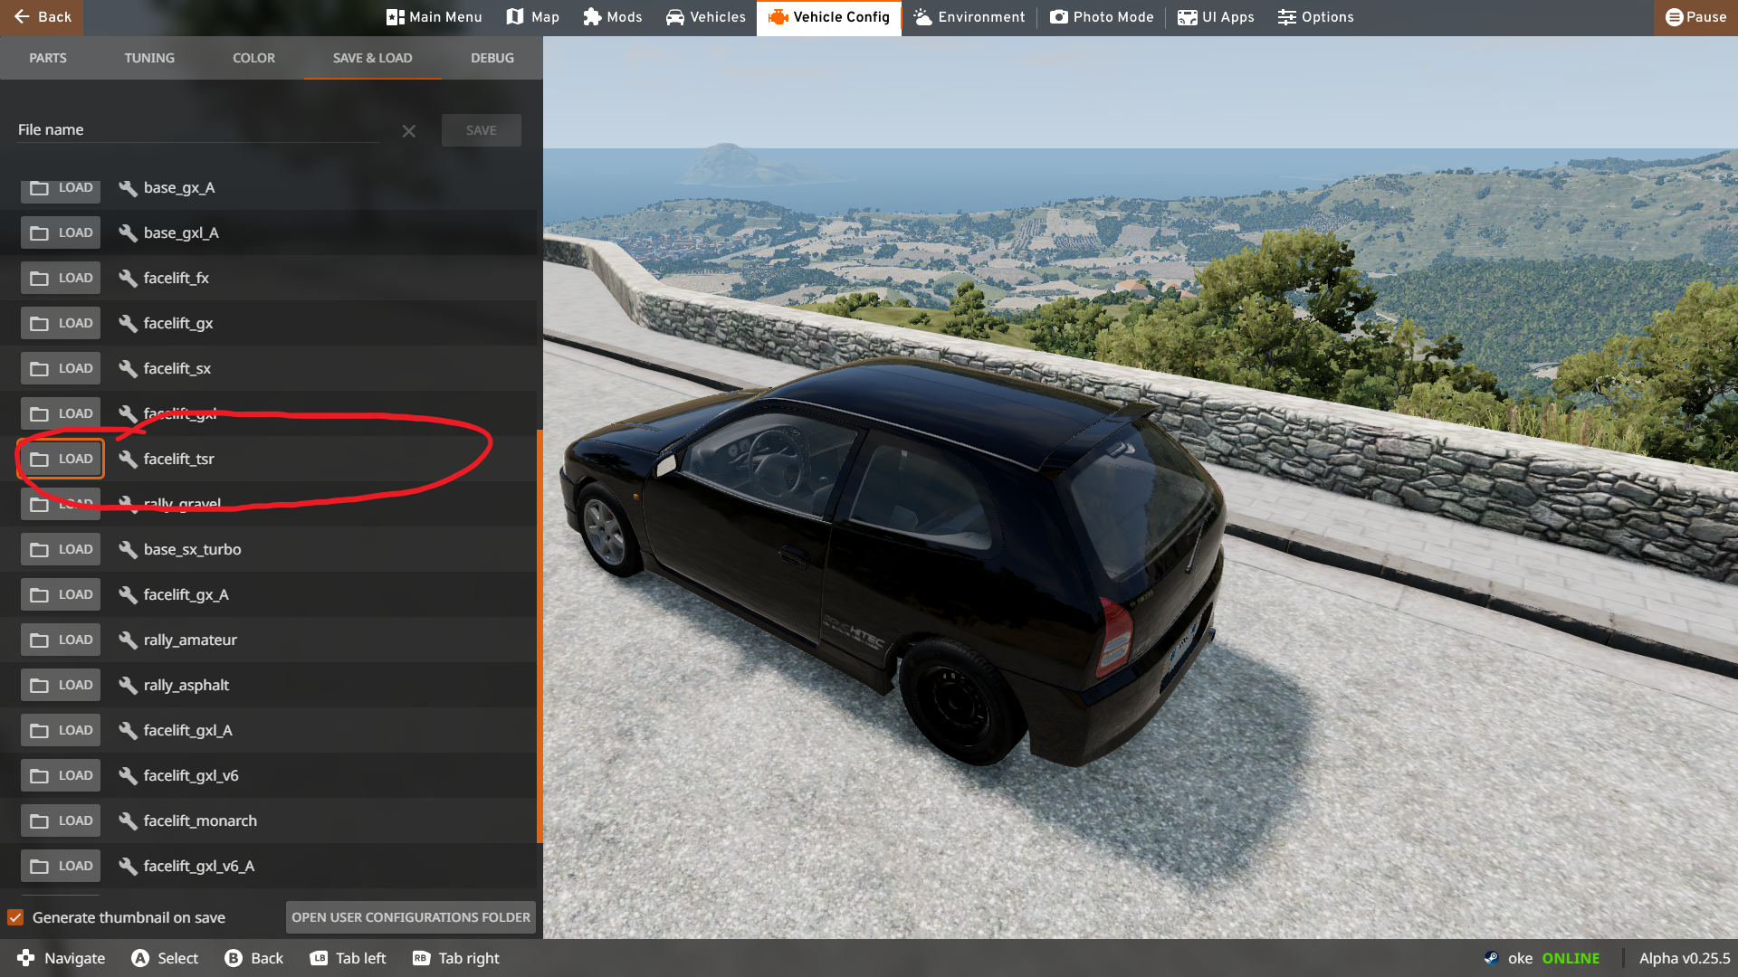Open the Options menu
Screen dimensions: 1738x977
tap(1316, 17)
